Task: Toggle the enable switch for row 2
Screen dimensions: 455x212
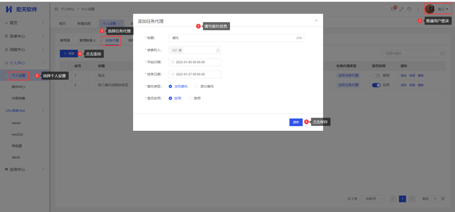Action: pos(376,85)
